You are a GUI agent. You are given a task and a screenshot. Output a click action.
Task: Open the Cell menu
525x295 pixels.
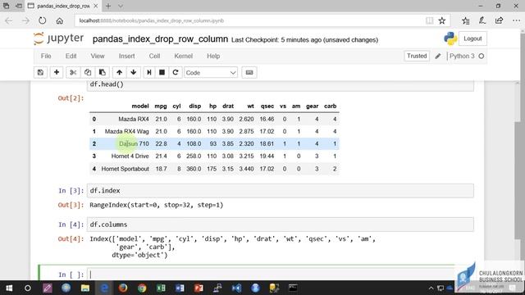click(x=154, y=56)
